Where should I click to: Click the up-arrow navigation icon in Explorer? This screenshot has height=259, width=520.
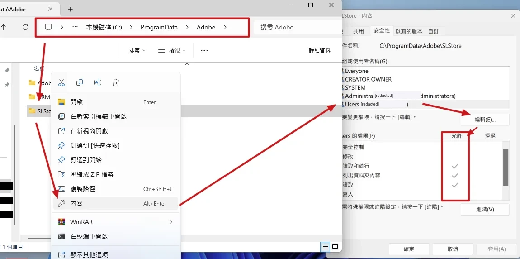4,27
